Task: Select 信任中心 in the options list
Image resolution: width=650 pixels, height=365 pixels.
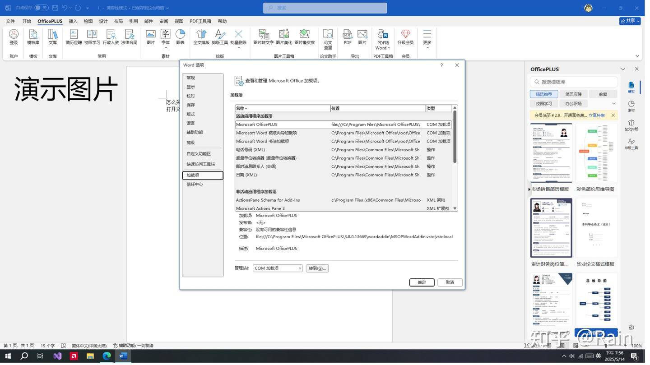Action: click(x=195, y=185)
